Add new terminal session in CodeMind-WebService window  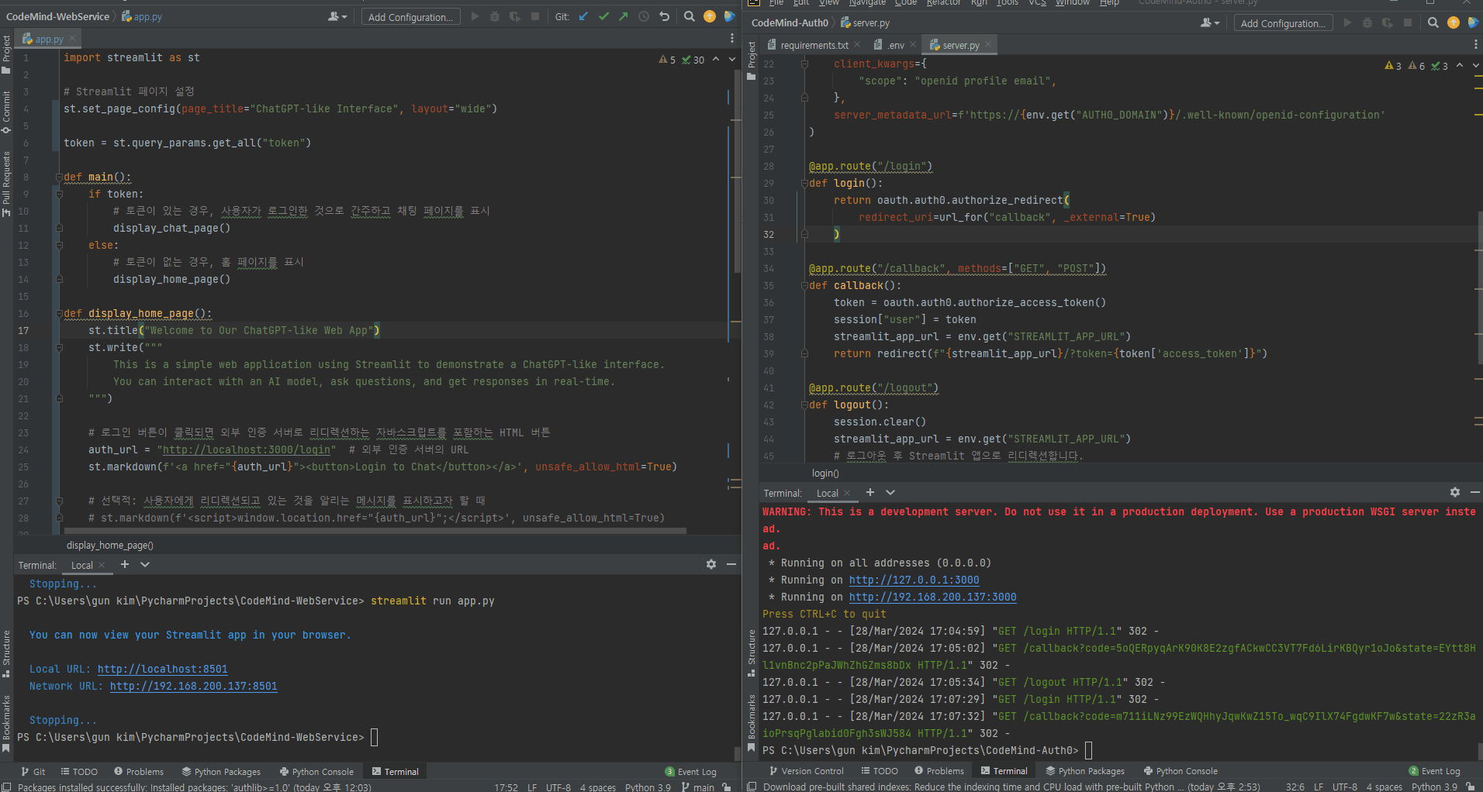(125, 564)
